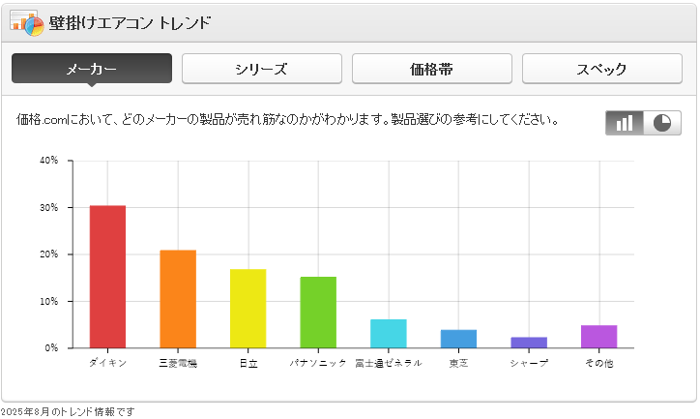The height and width of the screenshot is (419, 700).
Task: Click the 日立 axis label
Action: [x=248, y=363]
